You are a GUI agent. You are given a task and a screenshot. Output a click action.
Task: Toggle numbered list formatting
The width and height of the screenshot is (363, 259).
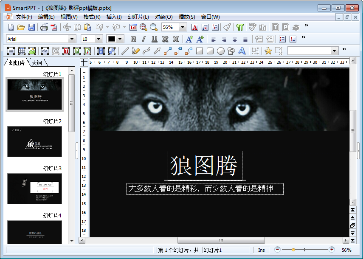click(293, 39)
